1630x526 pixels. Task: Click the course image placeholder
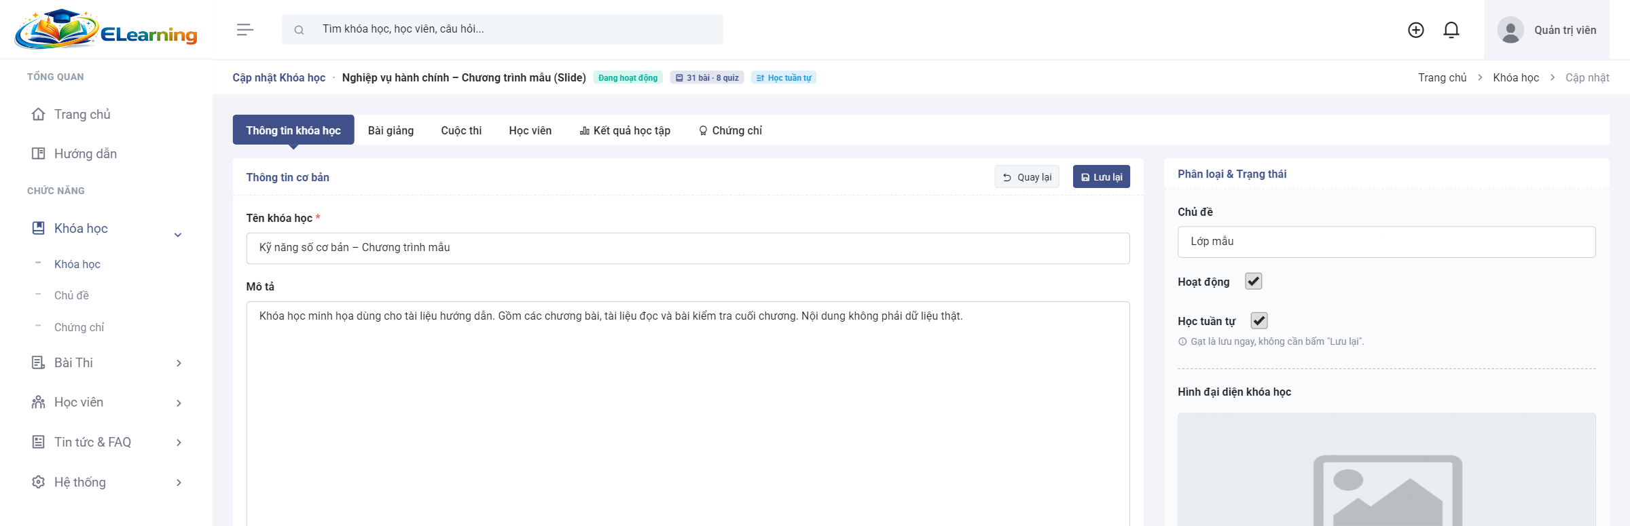point(1386,470)
